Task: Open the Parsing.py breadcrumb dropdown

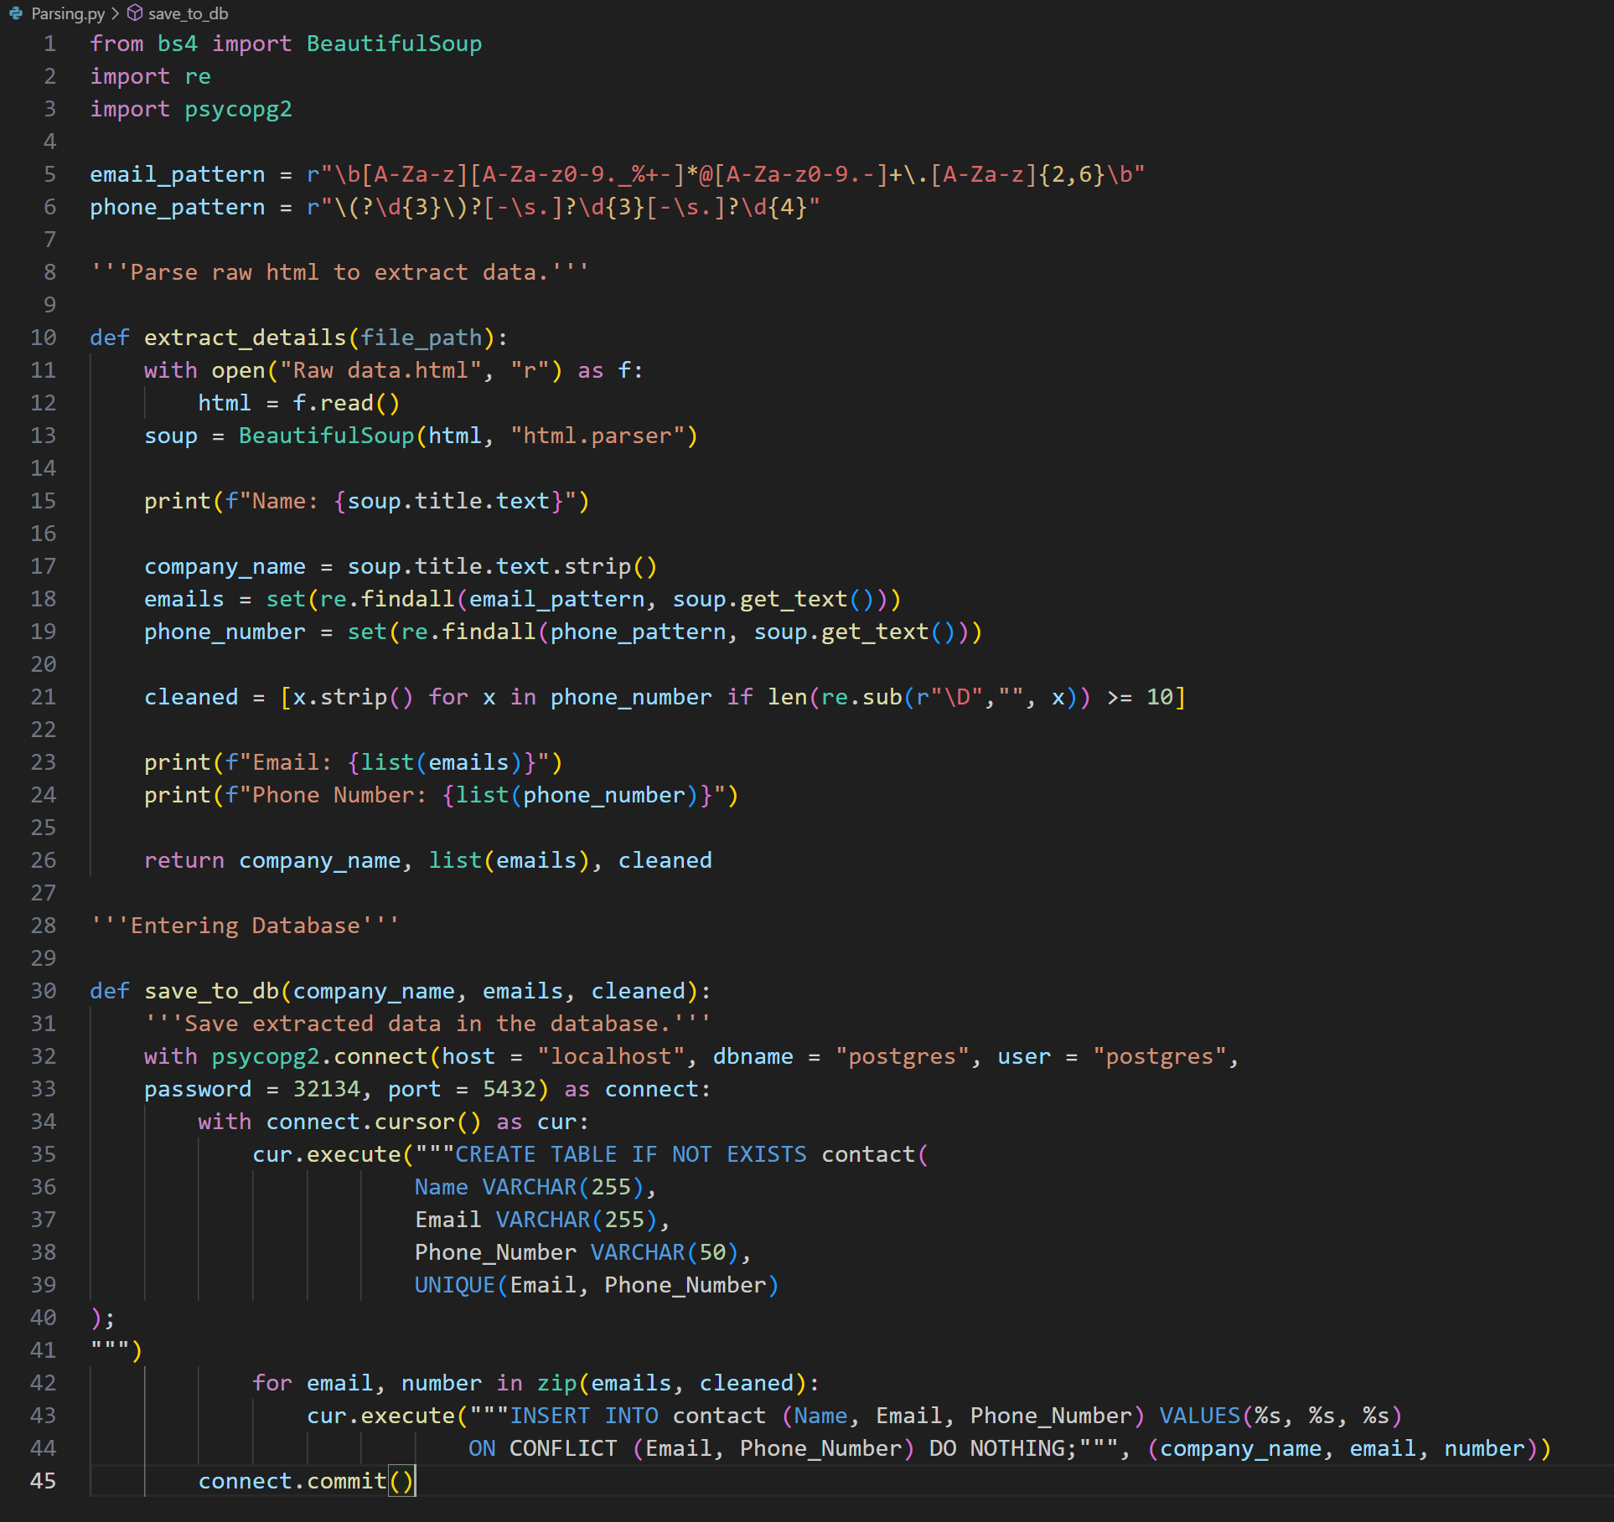Action: (x=68, y=13)
